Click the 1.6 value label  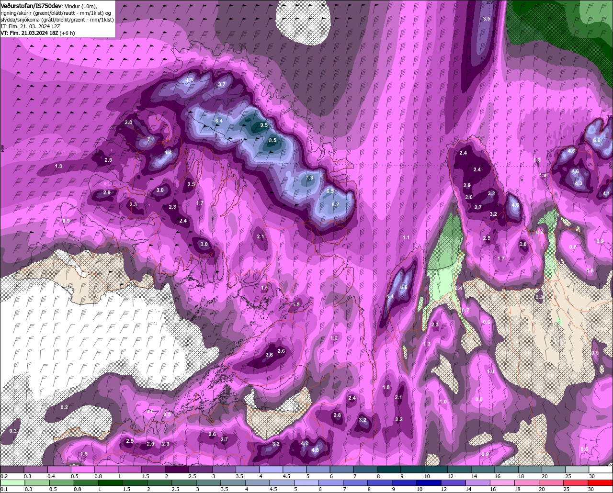pos(264,288)
